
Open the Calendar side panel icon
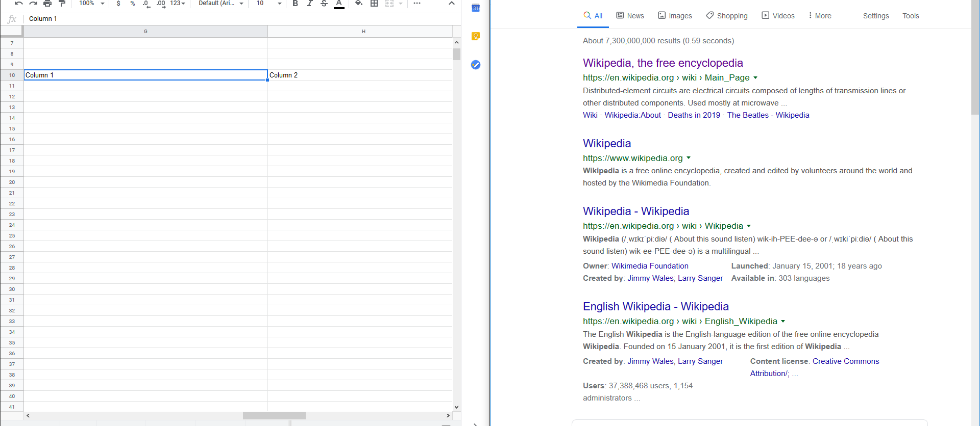(476, 8)
